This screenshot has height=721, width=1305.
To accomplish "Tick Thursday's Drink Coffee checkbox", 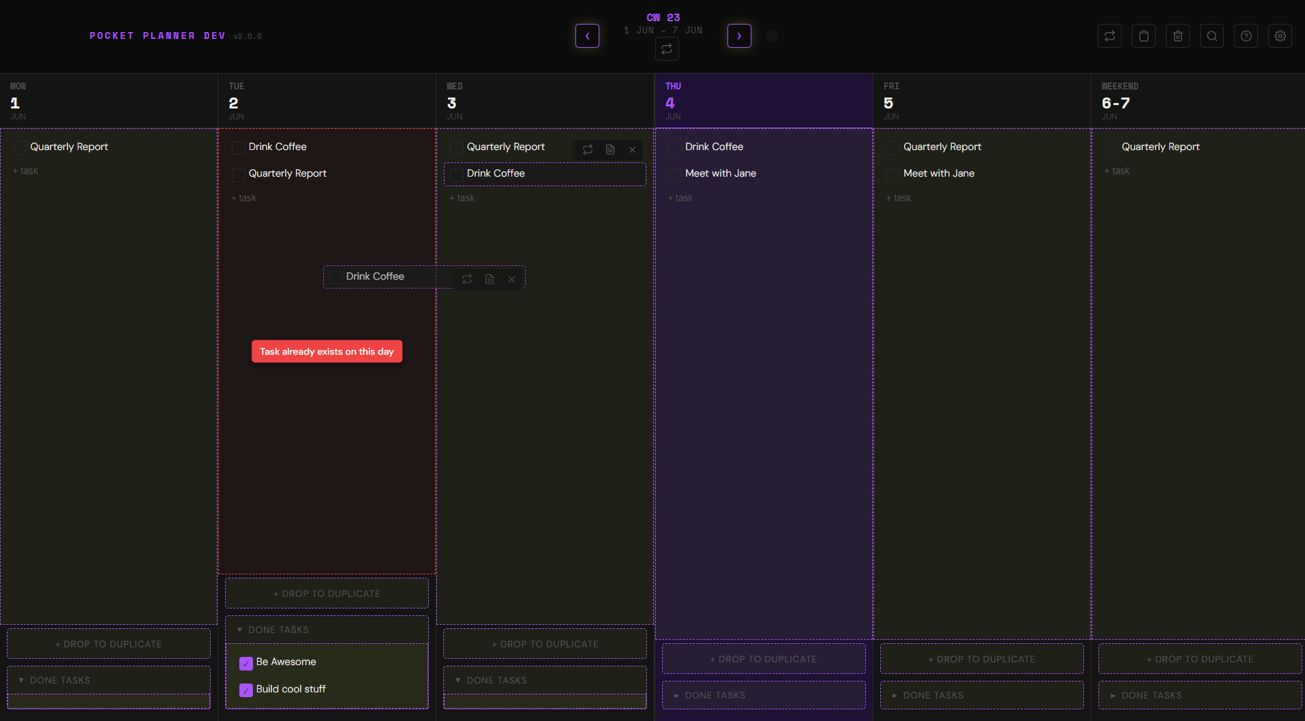I will point(675,147).
